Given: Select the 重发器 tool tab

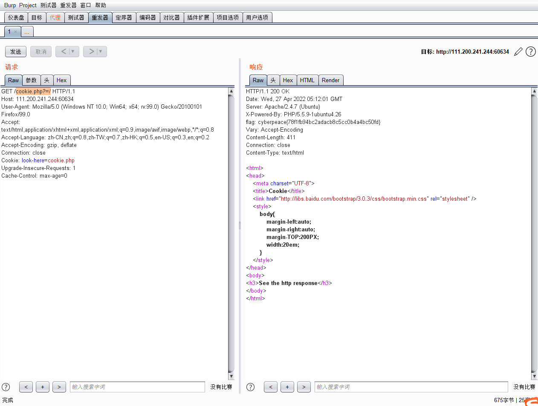Looking at the screenshot, I should [x=100, y=17].
